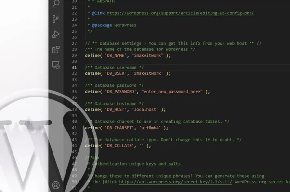Click the Database settings comment on line 27
The width and height of the screenshot is (290, 192).
click(173, 43)
